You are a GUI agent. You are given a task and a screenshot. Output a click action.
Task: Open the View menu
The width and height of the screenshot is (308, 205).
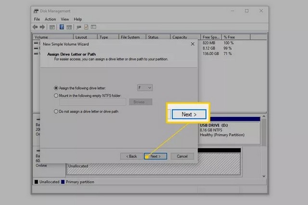click(x=65, y=19)
